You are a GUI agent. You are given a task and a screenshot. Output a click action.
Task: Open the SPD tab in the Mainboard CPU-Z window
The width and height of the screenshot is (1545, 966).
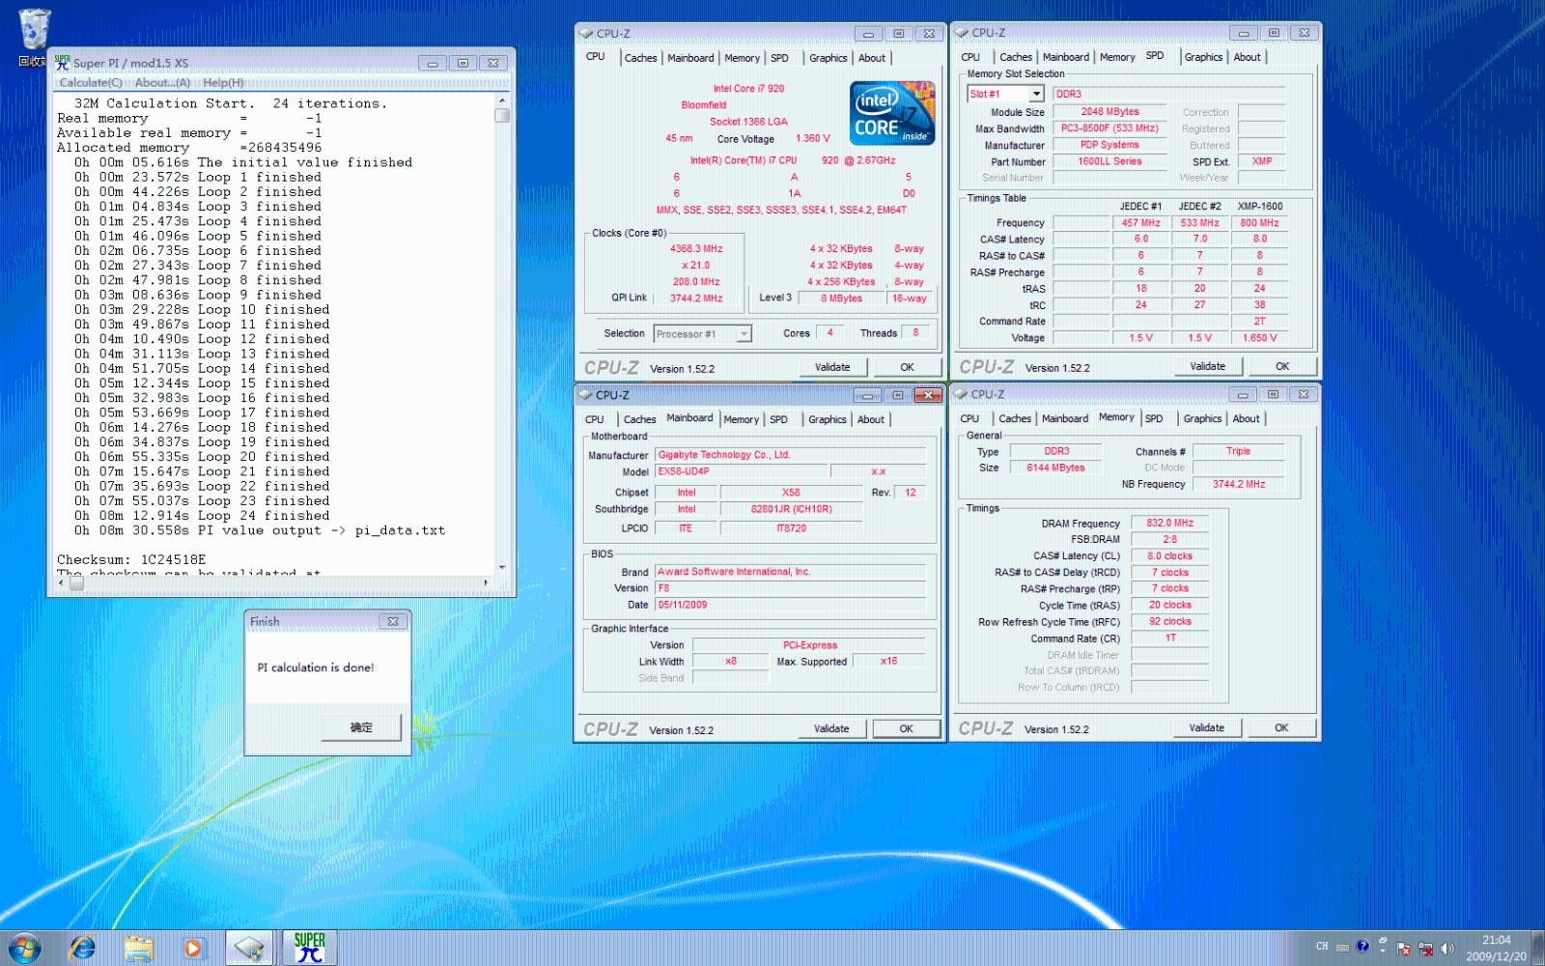[778, 419]
